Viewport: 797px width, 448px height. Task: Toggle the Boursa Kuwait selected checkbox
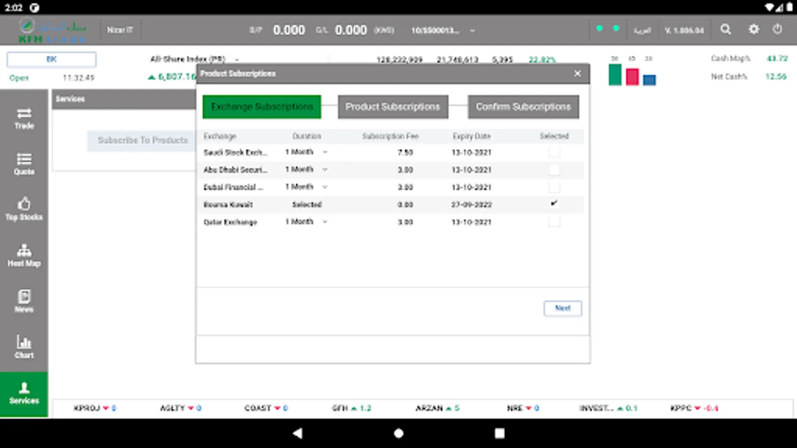tap(554, 204)
